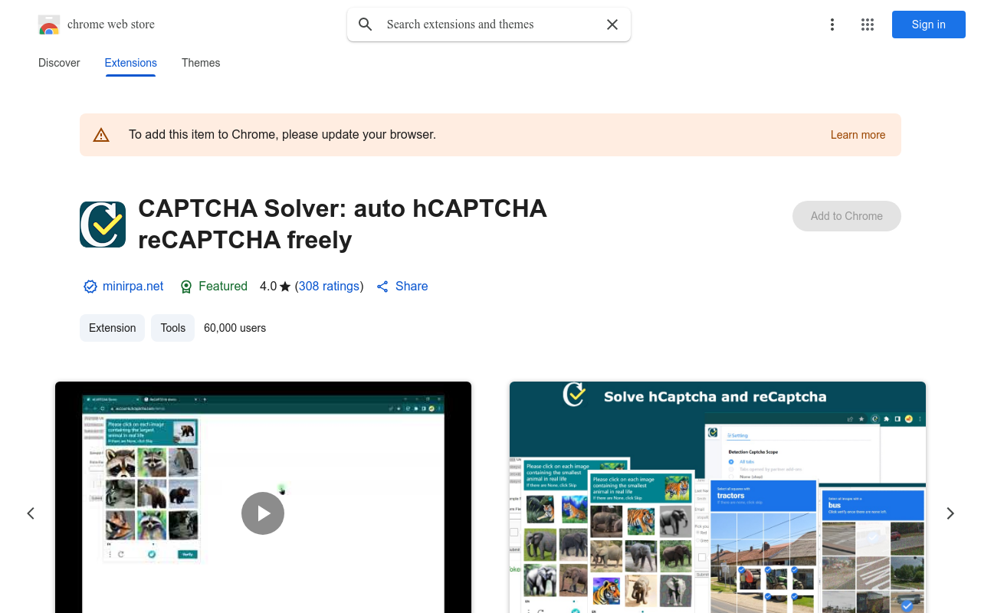The image size is (981, 613).
Task: Open the minirpa.net publisher link
Action: pyautogui.click(x=133, y=286)
